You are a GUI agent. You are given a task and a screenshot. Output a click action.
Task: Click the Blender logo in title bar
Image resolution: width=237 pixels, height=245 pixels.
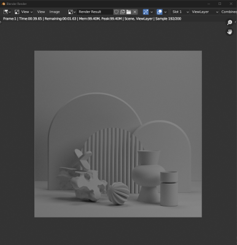[4, 4]
